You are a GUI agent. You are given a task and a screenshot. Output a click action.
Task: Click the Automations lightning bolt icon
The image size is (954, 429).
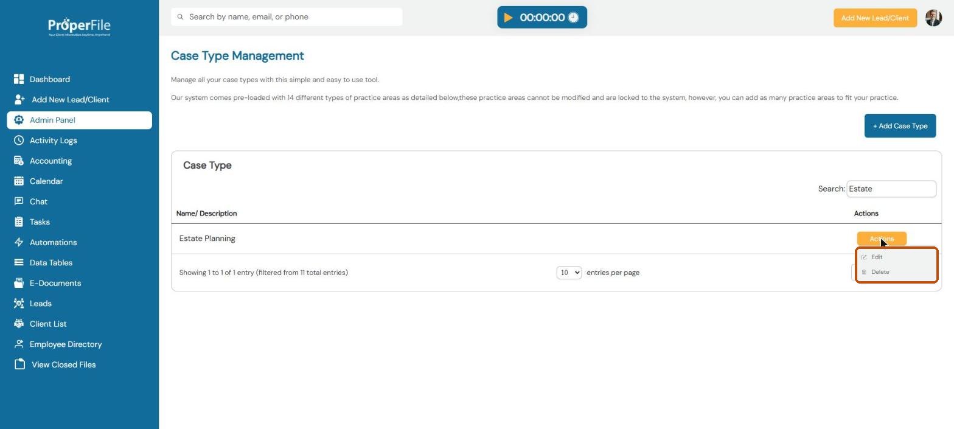[19, 242]
